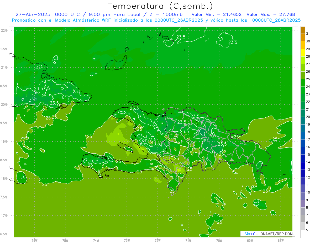Pick the dark orange swatch above 31
Viewport: 315px width, 244px height.
[303, 30]
